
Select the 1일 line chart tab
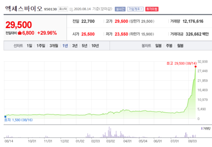pyautogui.click(x=29, y=46)
